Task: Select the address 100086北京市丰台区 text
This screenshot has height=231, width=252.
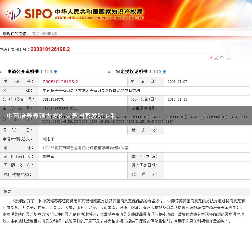Action: coord(85,148)
